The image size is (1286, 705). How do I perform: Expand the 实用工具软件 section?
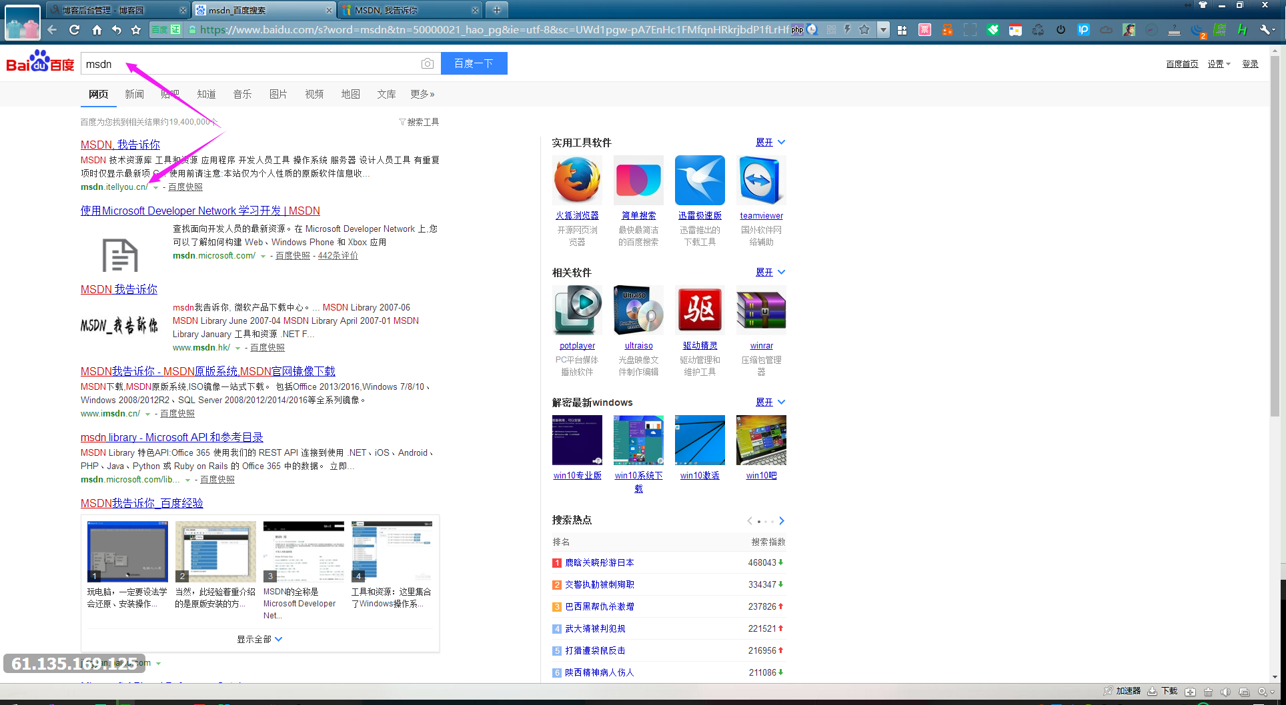pyautogui.click(x=770, y=142)
